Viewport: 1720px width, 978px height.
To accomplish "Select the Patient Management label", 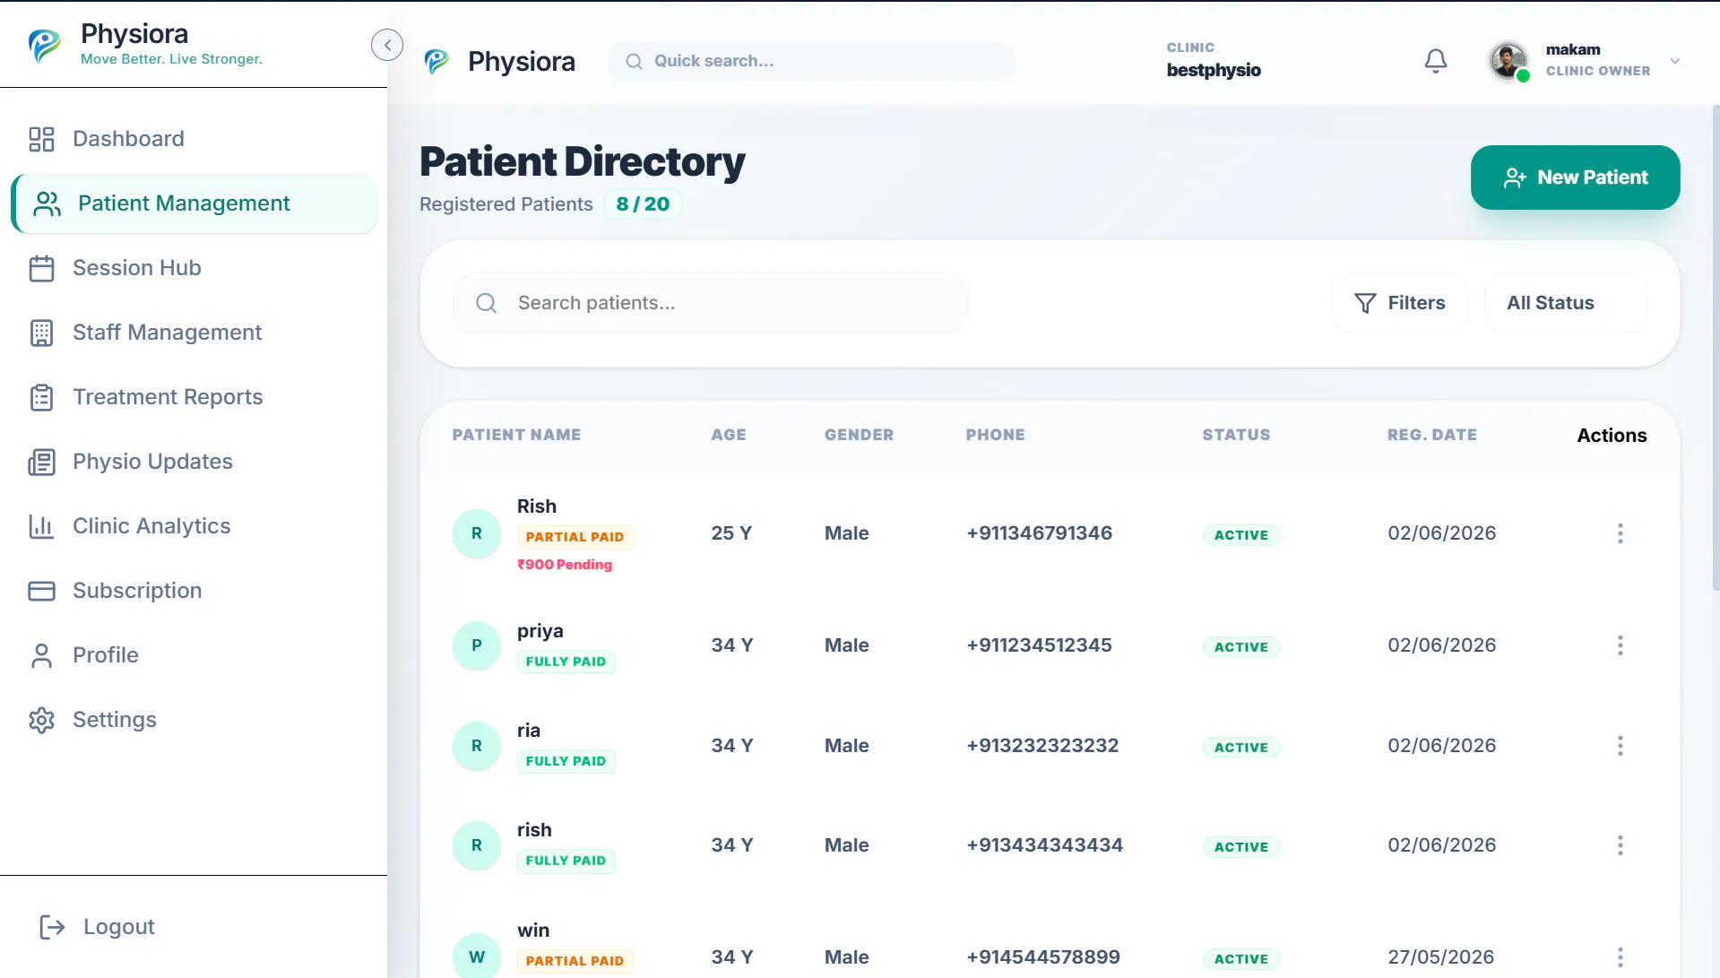I will (184, 203).
